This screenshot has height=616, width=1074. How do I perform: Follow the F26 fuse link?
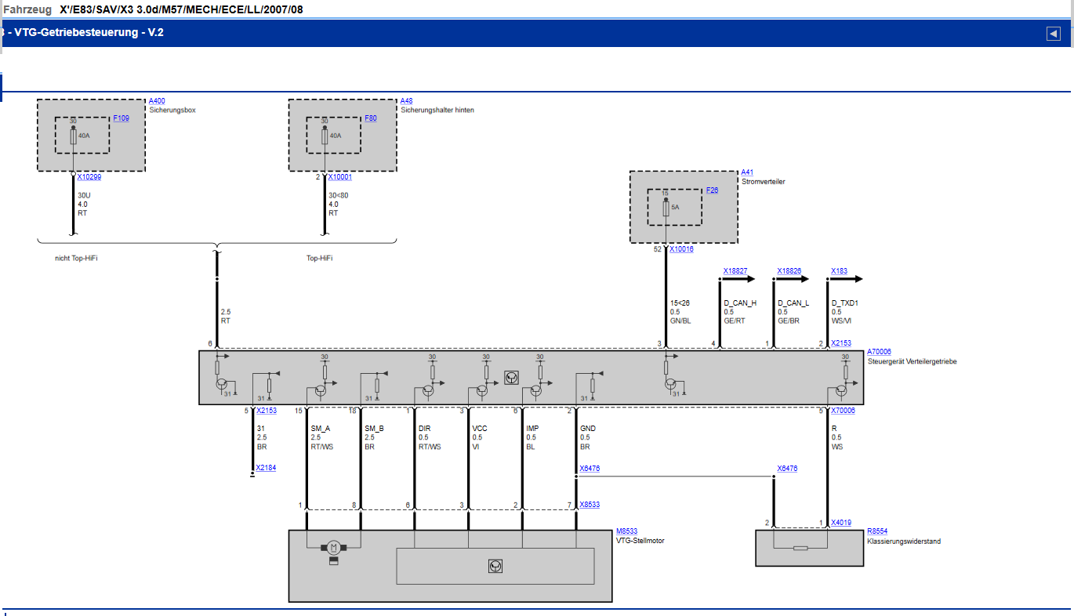coord(712,190)
